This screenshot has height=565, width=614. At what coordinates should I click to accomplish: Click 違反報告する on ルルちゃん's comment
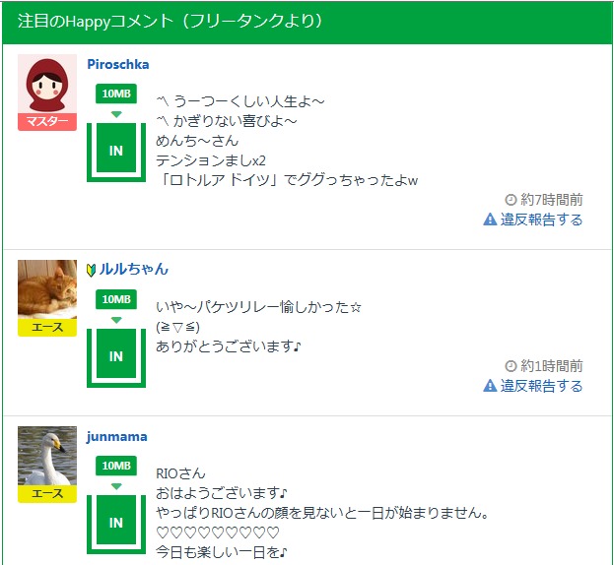(x=541, y=386)
